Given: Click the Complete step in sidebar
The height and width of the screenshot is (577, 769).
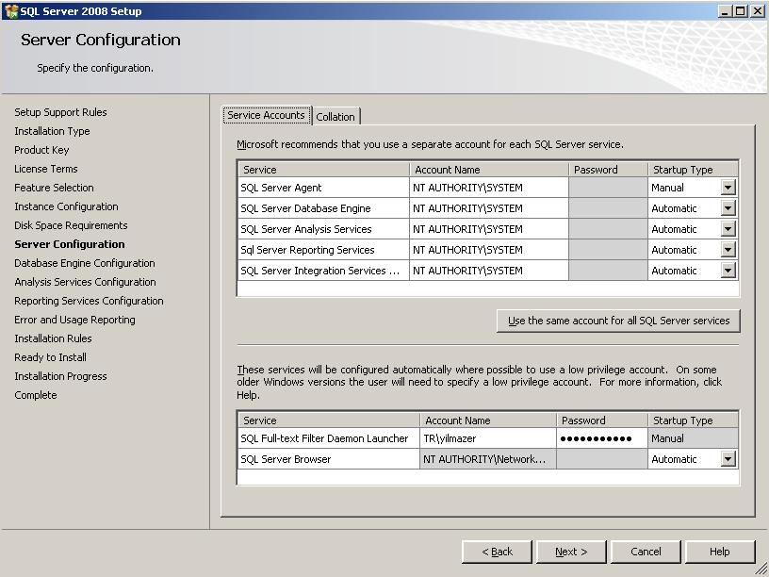Looking at the screenshot, I should pos(35,395).
